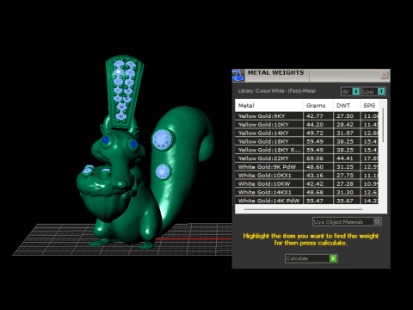Screen dimensions: 413x310
Task: Select the Yellow Gold:14KY row
Action: pyautogui.click(x=307, y=133)
